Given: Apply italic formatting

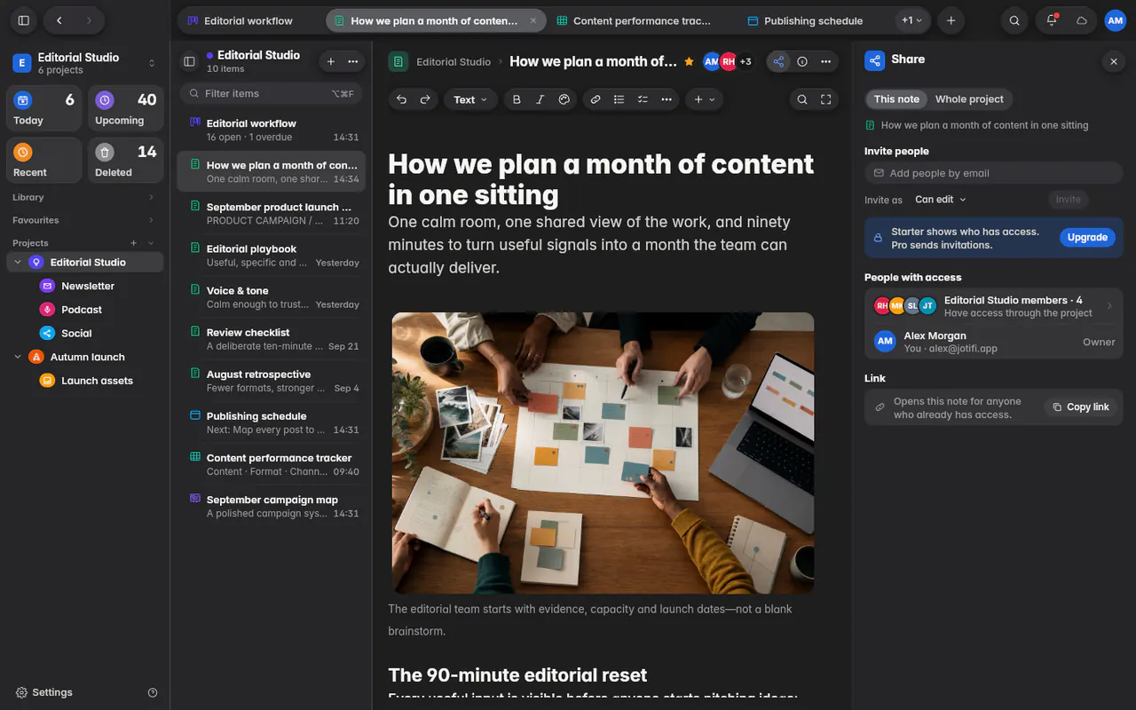Looking at the screenshot, I should click(x=540, y=99).
